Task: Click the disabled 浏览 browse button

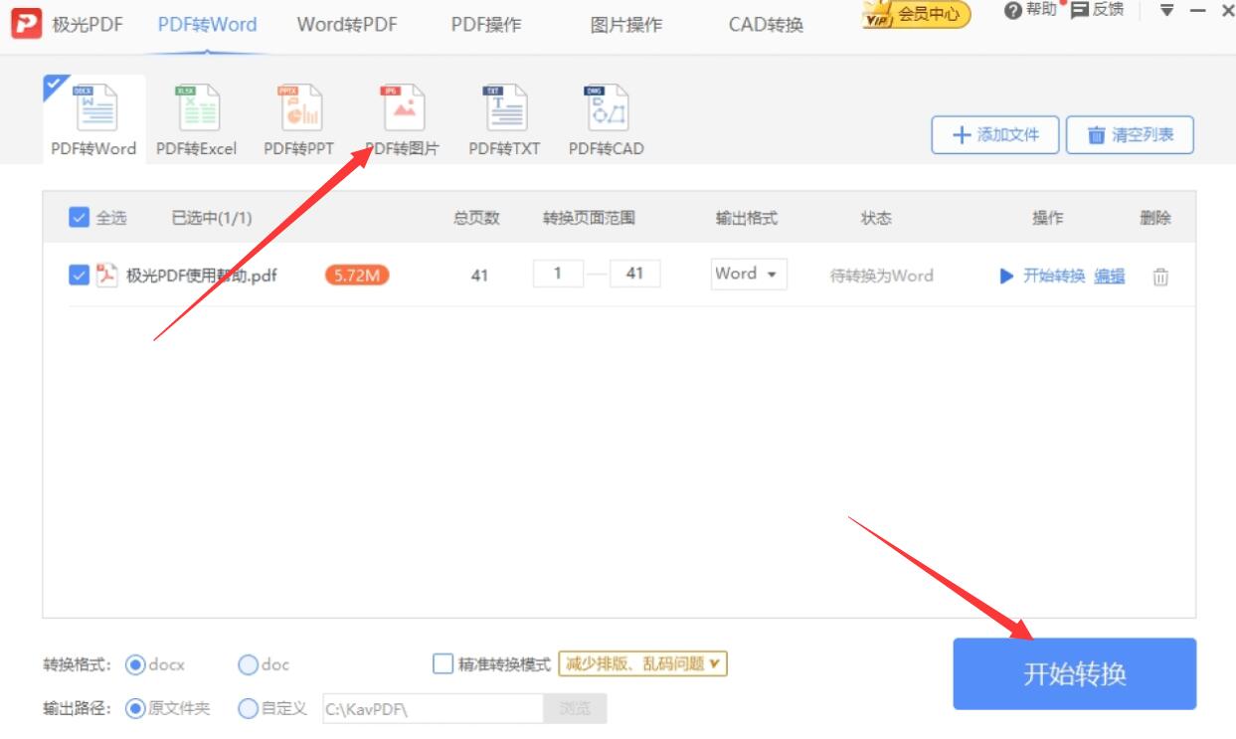Action: point(575,709)
